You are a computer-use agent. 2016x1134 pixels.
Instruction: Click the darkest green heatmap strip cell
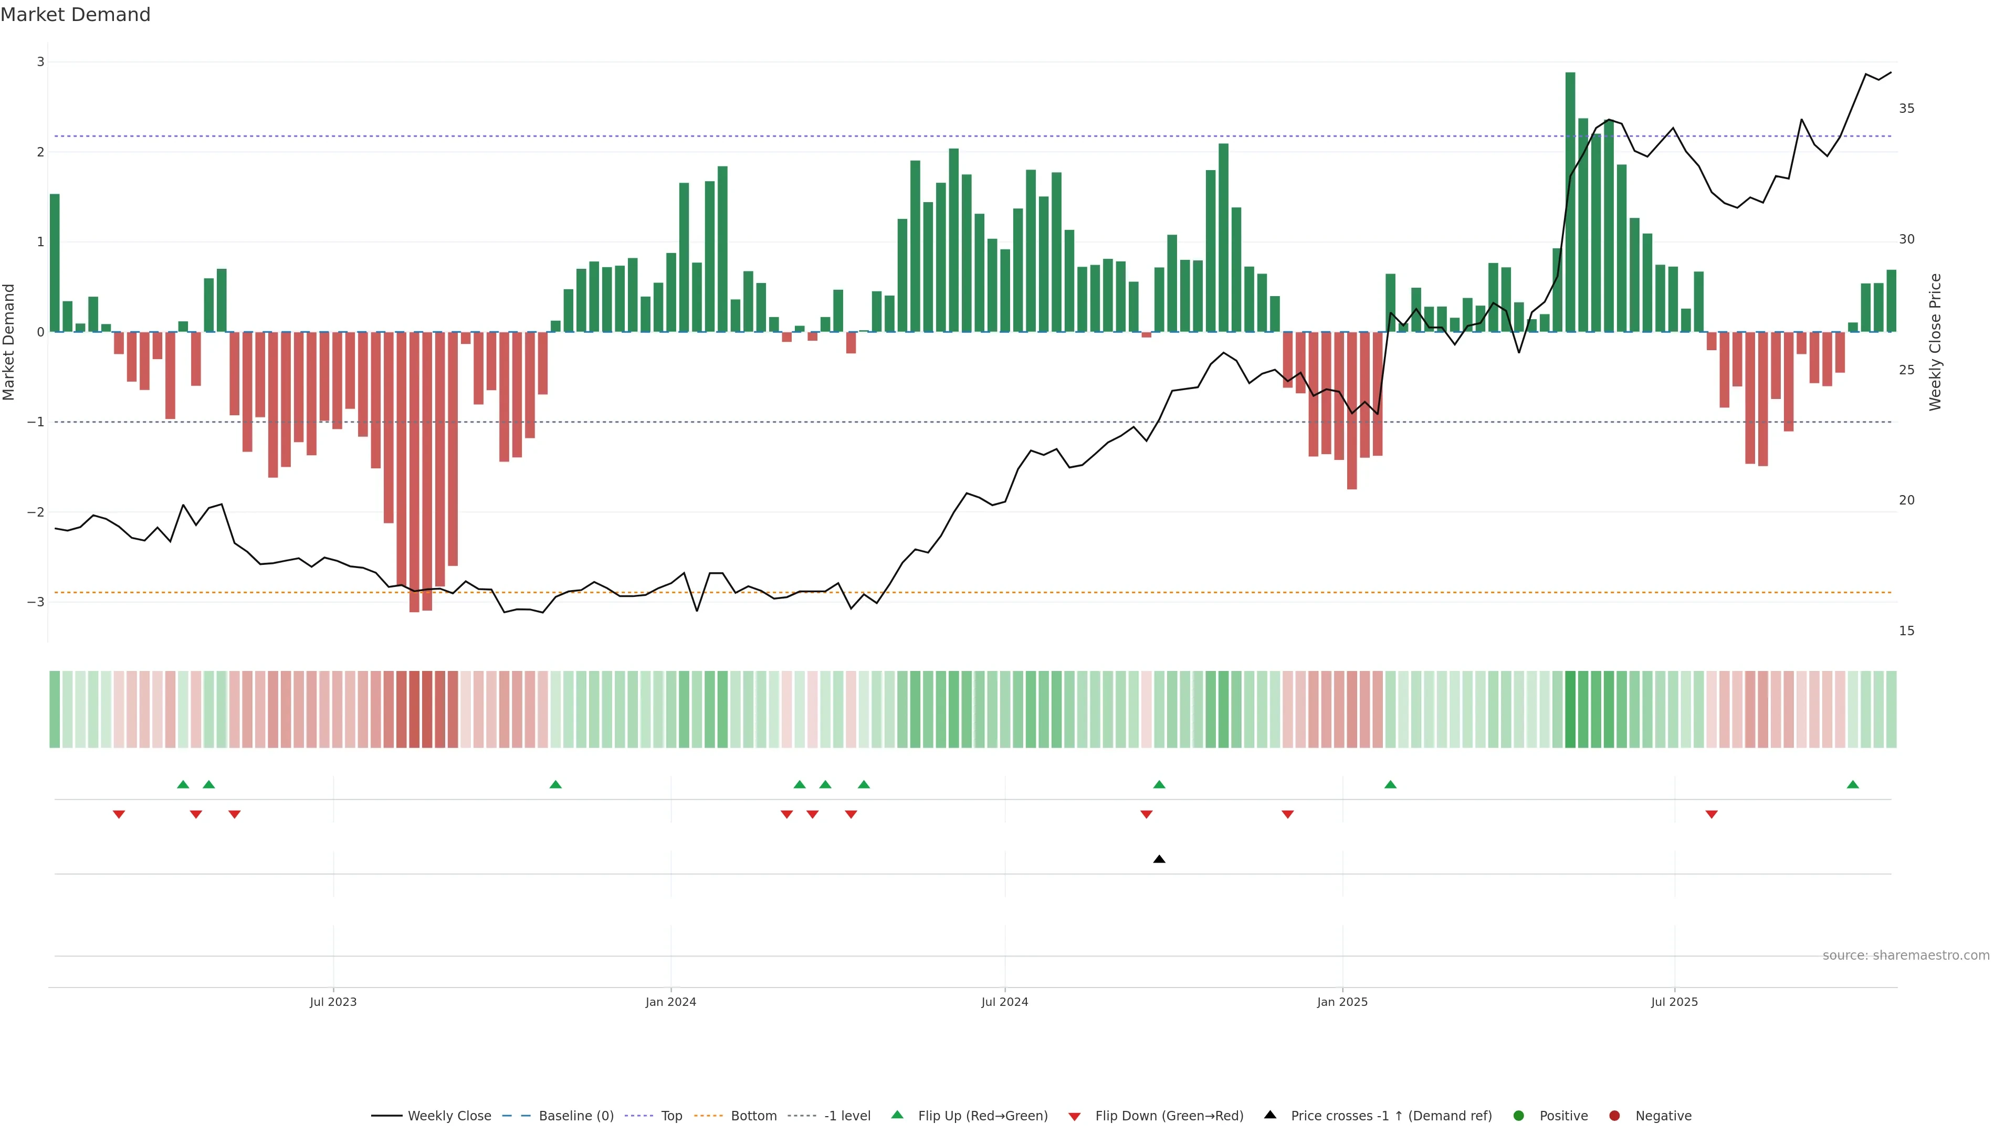(x=1570, y=709)
